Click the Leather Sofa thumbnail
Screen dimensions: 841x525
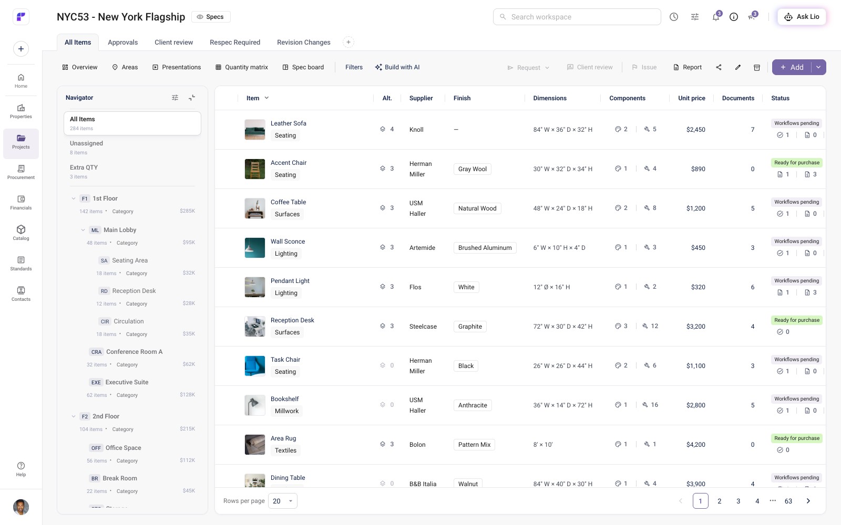click(255, 130)
